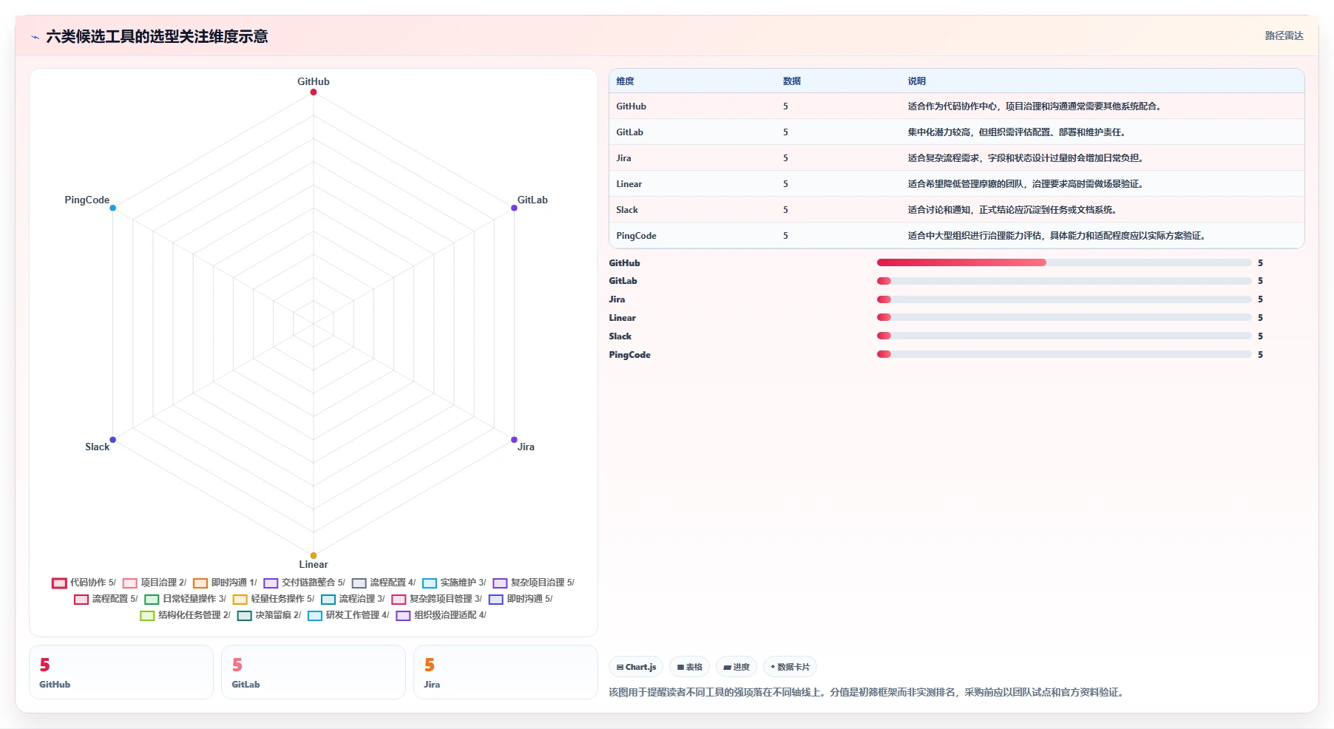Click the GitLab progress bar
The width and height of the screenshot is (1334, 729).
point(1064,281)
